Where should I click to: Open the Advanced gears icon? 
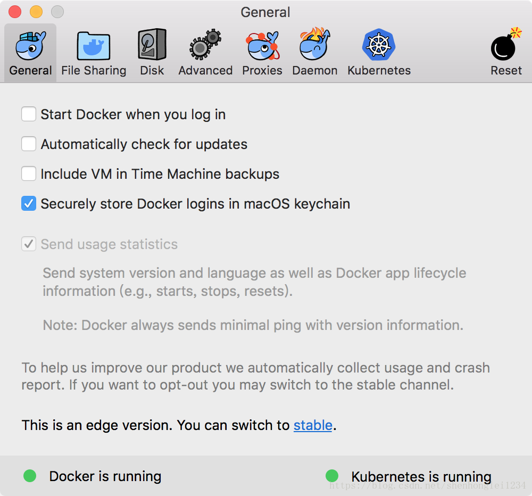(205, 45)
